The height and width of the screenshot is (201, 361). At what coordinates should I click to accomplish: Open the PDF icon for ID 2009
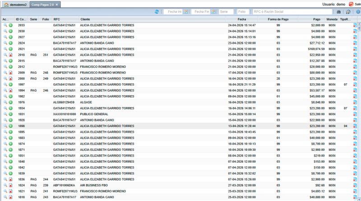click(x=10, y=73)
